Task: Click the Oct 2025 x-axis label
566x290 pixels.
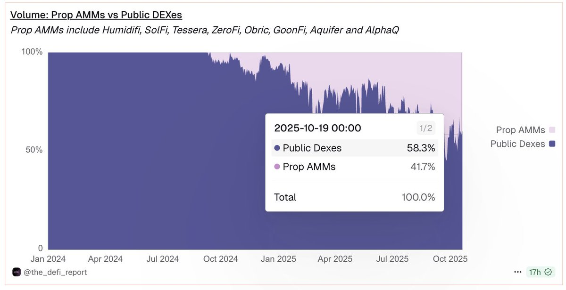Action: (x=450, y=259)
